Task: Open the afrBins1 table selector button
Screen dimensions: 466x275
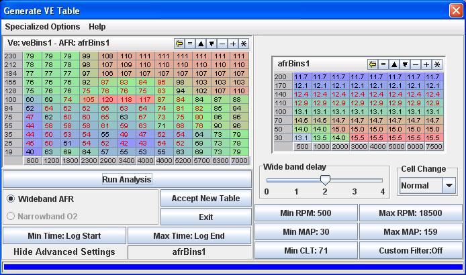Action: point(189,252)
